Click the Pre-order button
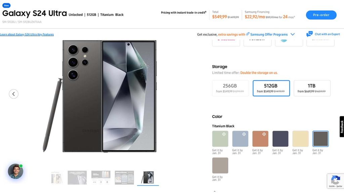Viewport: 344px width, 193px height. [x=321, y=15]
